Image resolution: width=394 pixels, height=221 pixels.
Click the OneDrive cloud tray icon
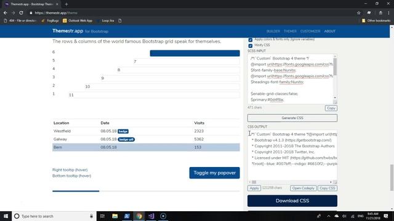click(x=337, y=216)
